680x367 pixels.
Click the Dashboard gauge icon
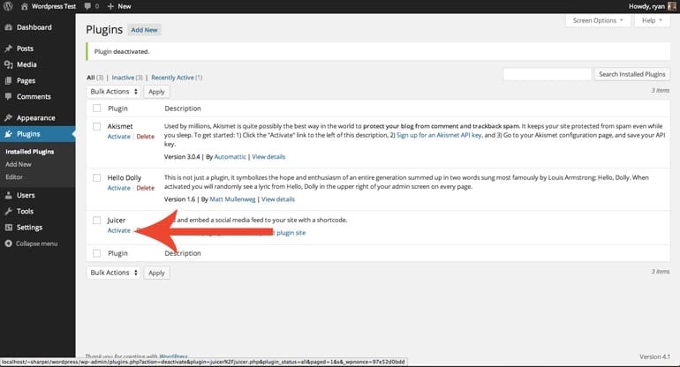click(x=8, y=27)
